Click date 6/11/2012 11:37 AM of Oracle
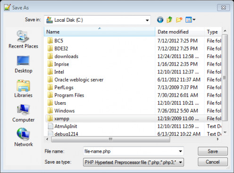The height and width of the screenshot is (173, 234). [x=179, y=80]
